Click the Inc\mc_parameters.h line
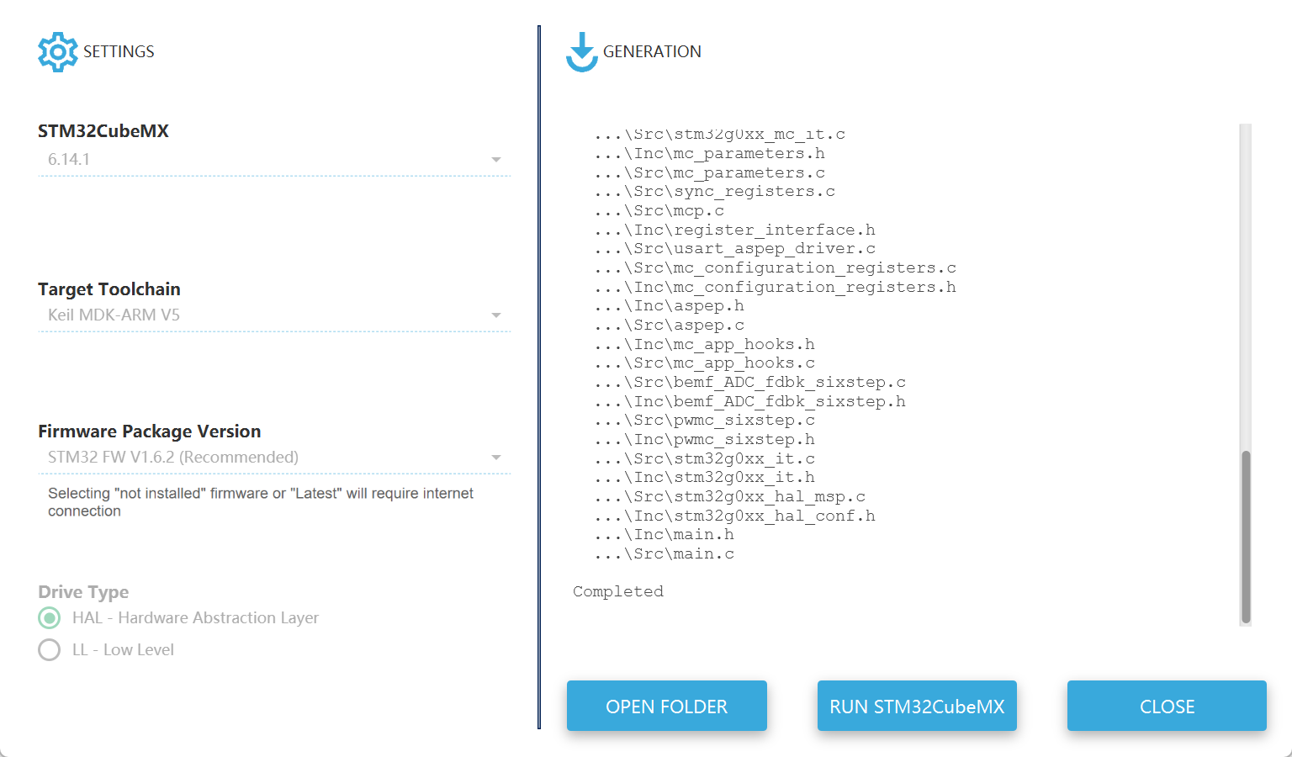The image size is (1292, 757). [709, 154]
